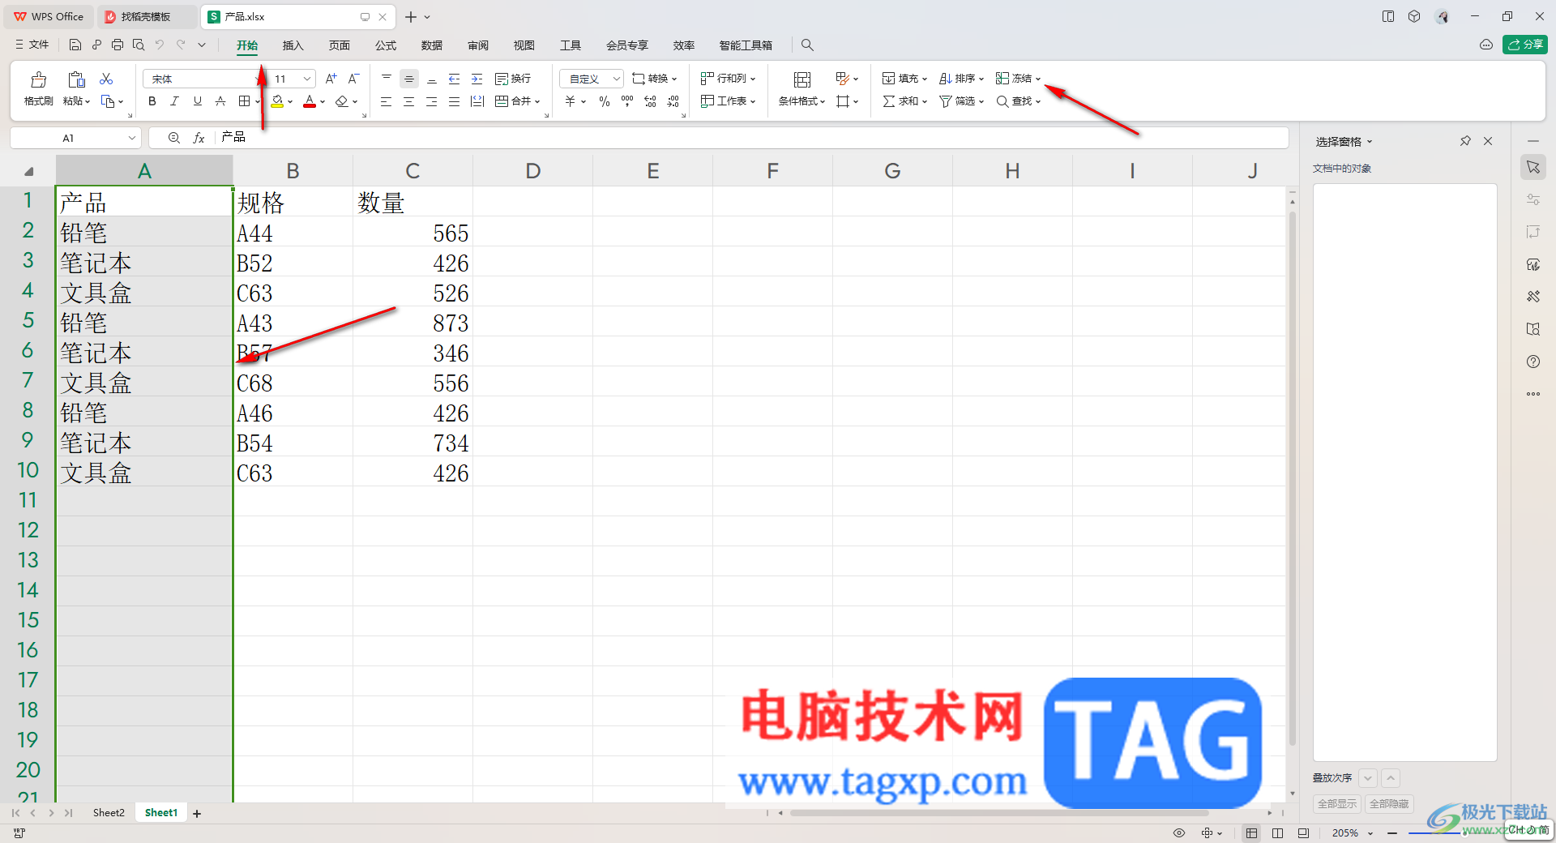Decrease indent icon

455,79
